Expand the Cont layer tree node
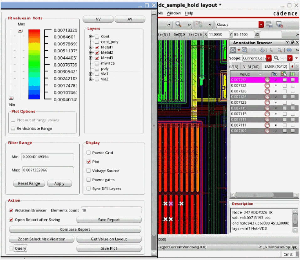Image resolution: width=300 pixels, height=260 pixels. [x=91, y=36]
